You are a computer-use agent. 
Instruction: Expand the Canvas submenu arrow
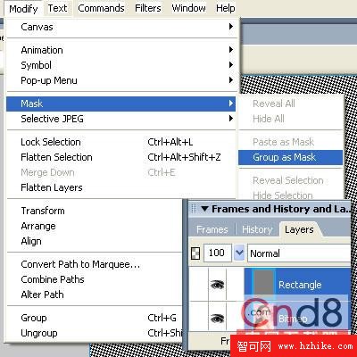click(231, 27)
